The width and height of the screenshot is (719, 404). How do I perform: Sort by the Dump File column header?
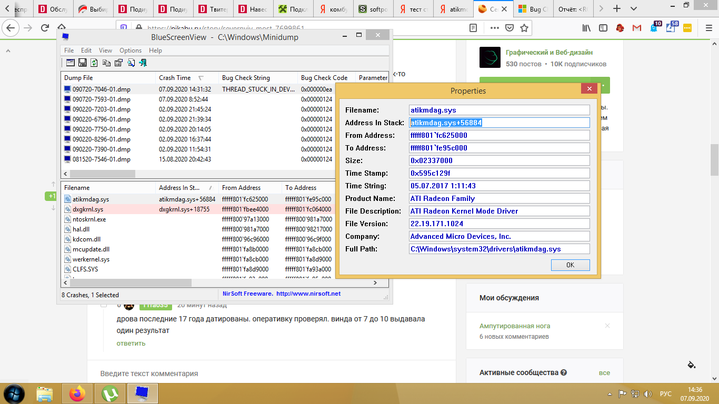(108, 77)
